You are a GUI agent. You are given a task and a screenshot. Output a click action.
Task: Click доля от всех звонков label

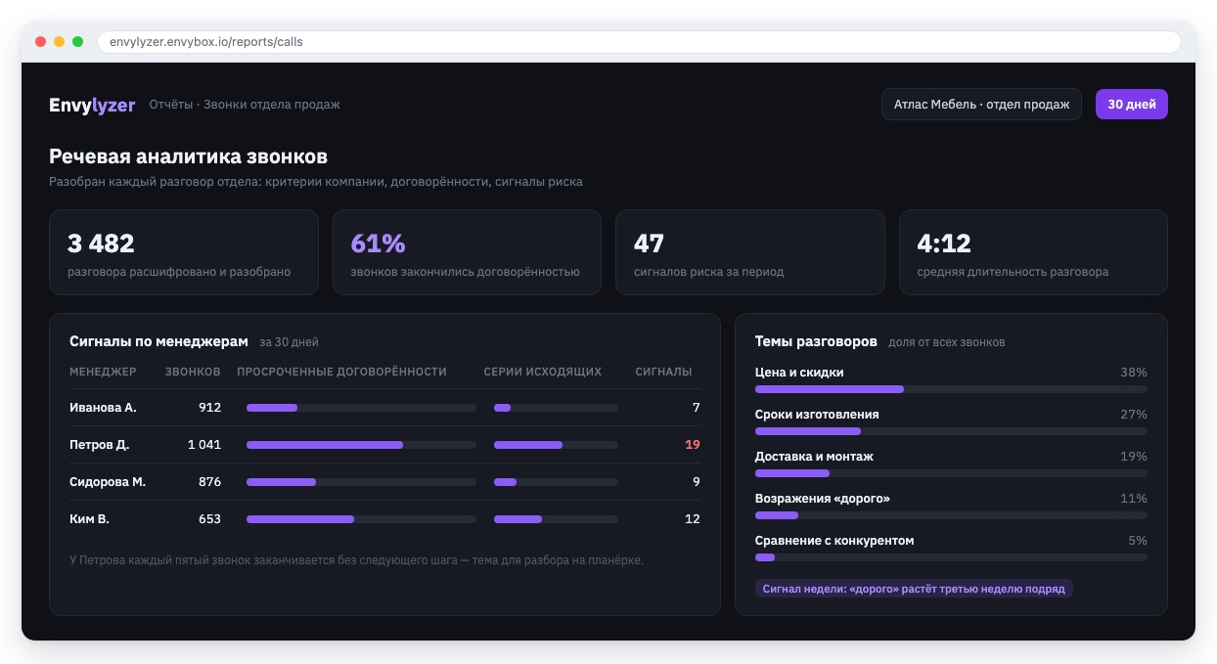(946, 342)
